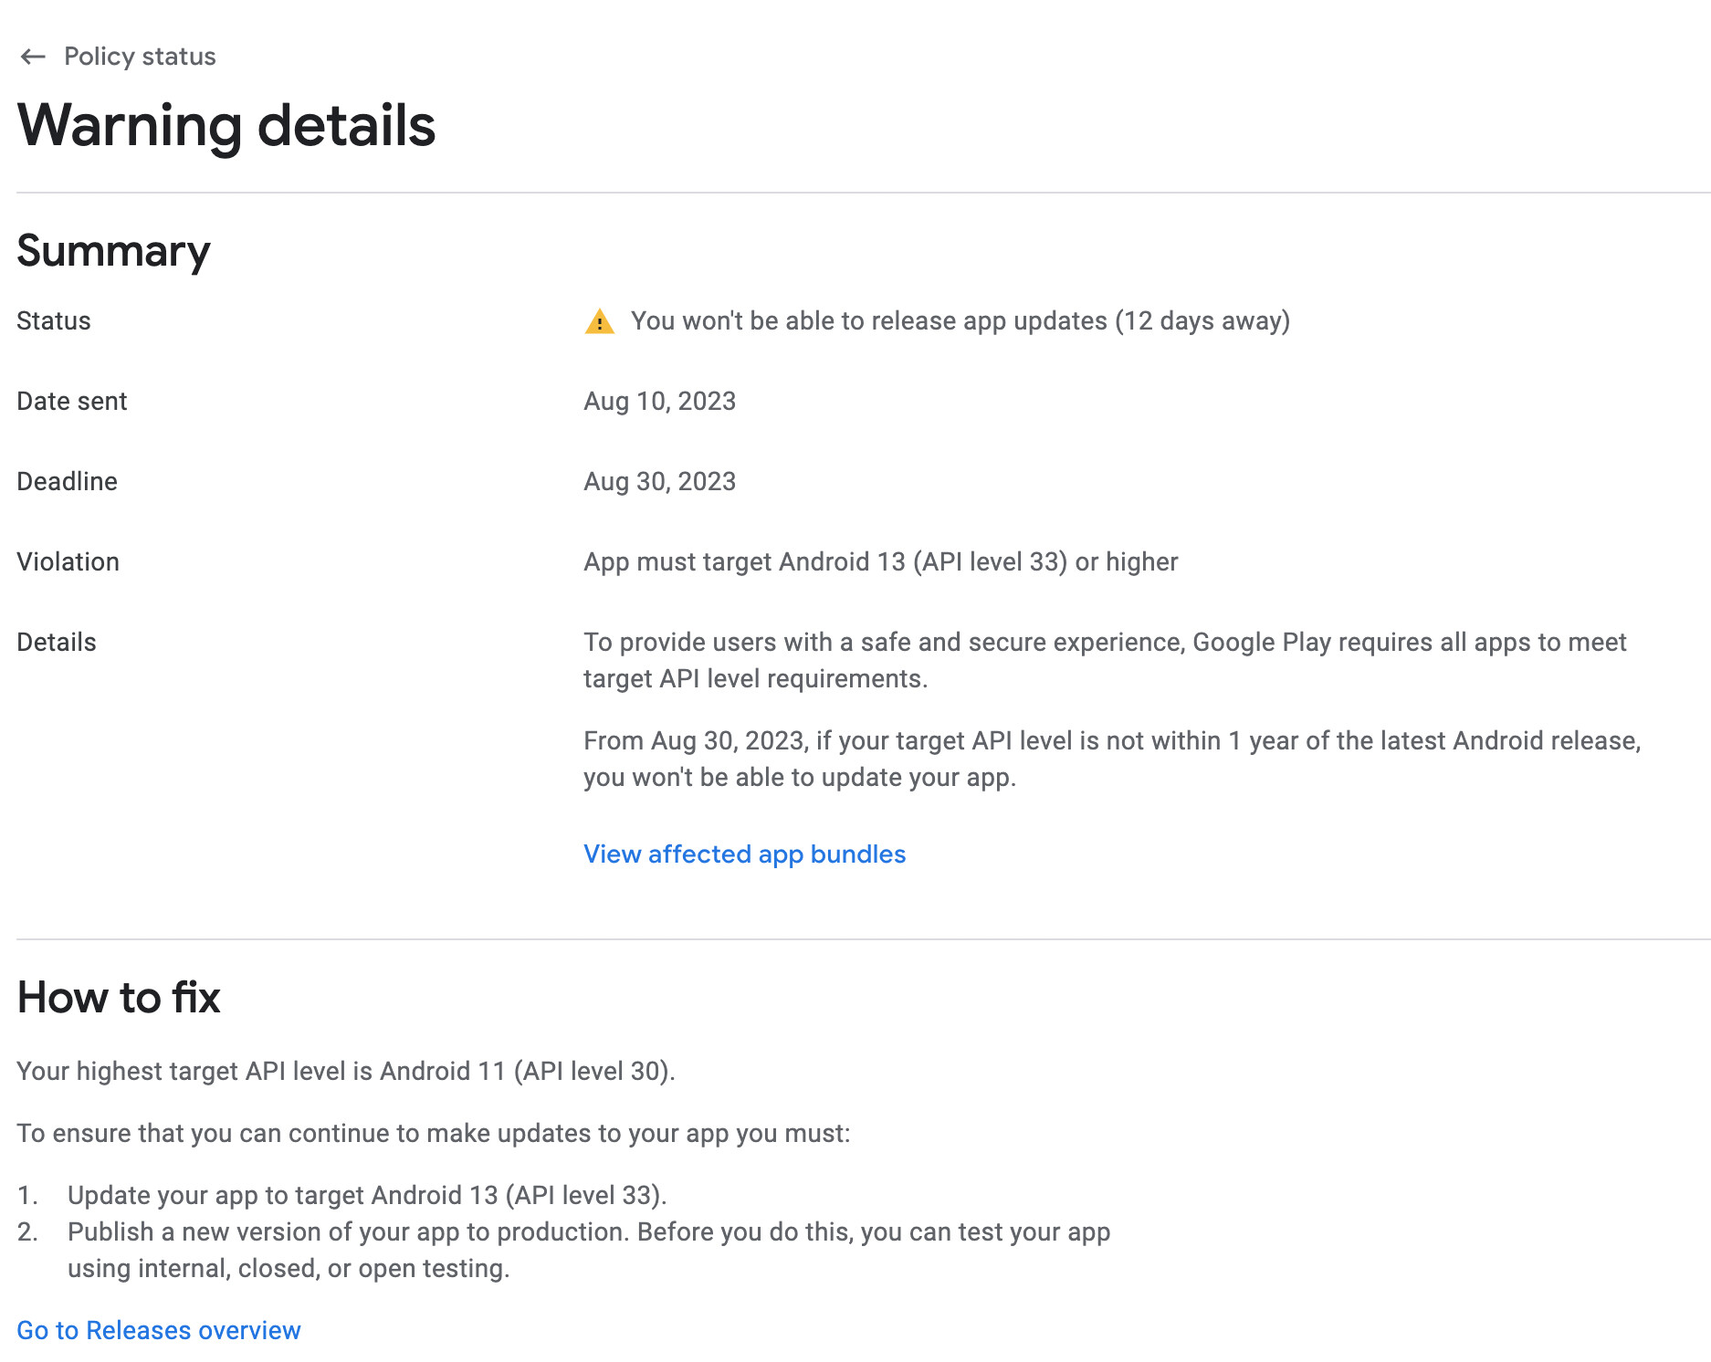This screenshot has height=1362, width=1711.
Task: Click the Date sent label
Action: [x=72, y=402]
